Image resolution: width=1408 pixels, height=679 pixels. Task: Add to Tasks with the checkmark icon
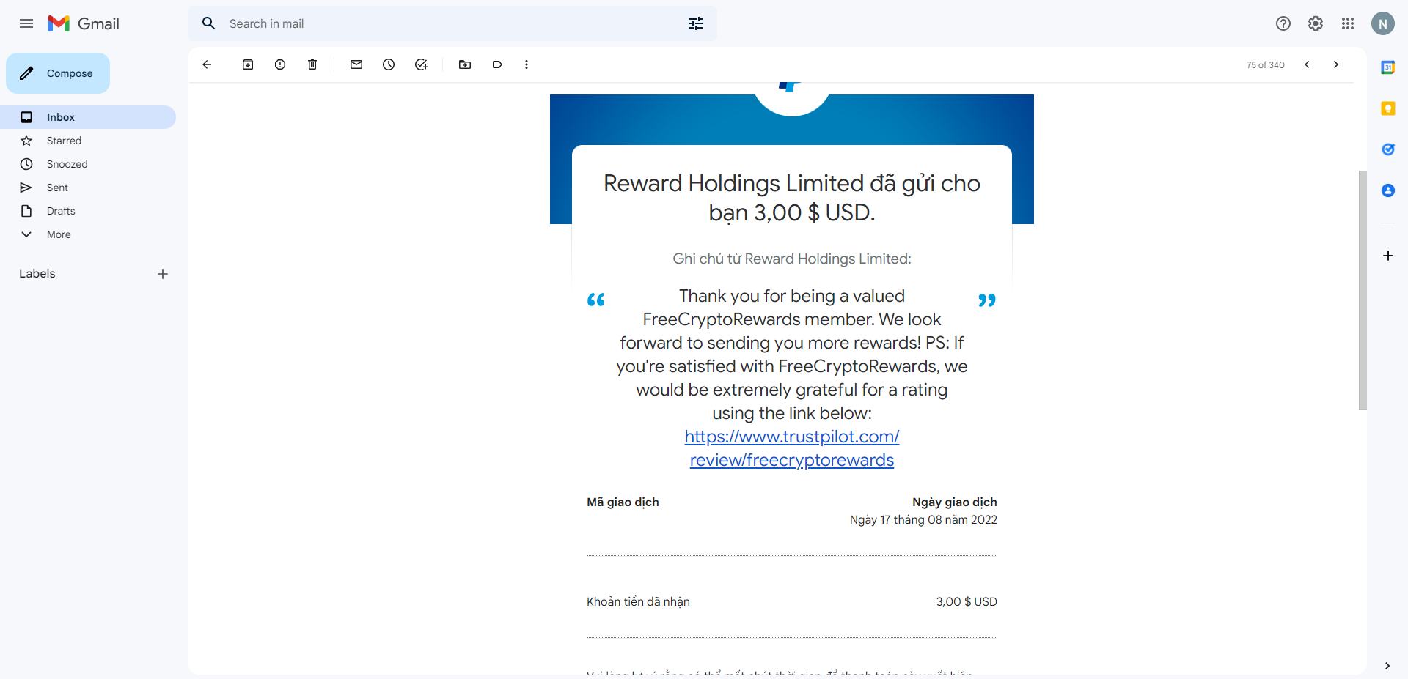coord(421,64)
